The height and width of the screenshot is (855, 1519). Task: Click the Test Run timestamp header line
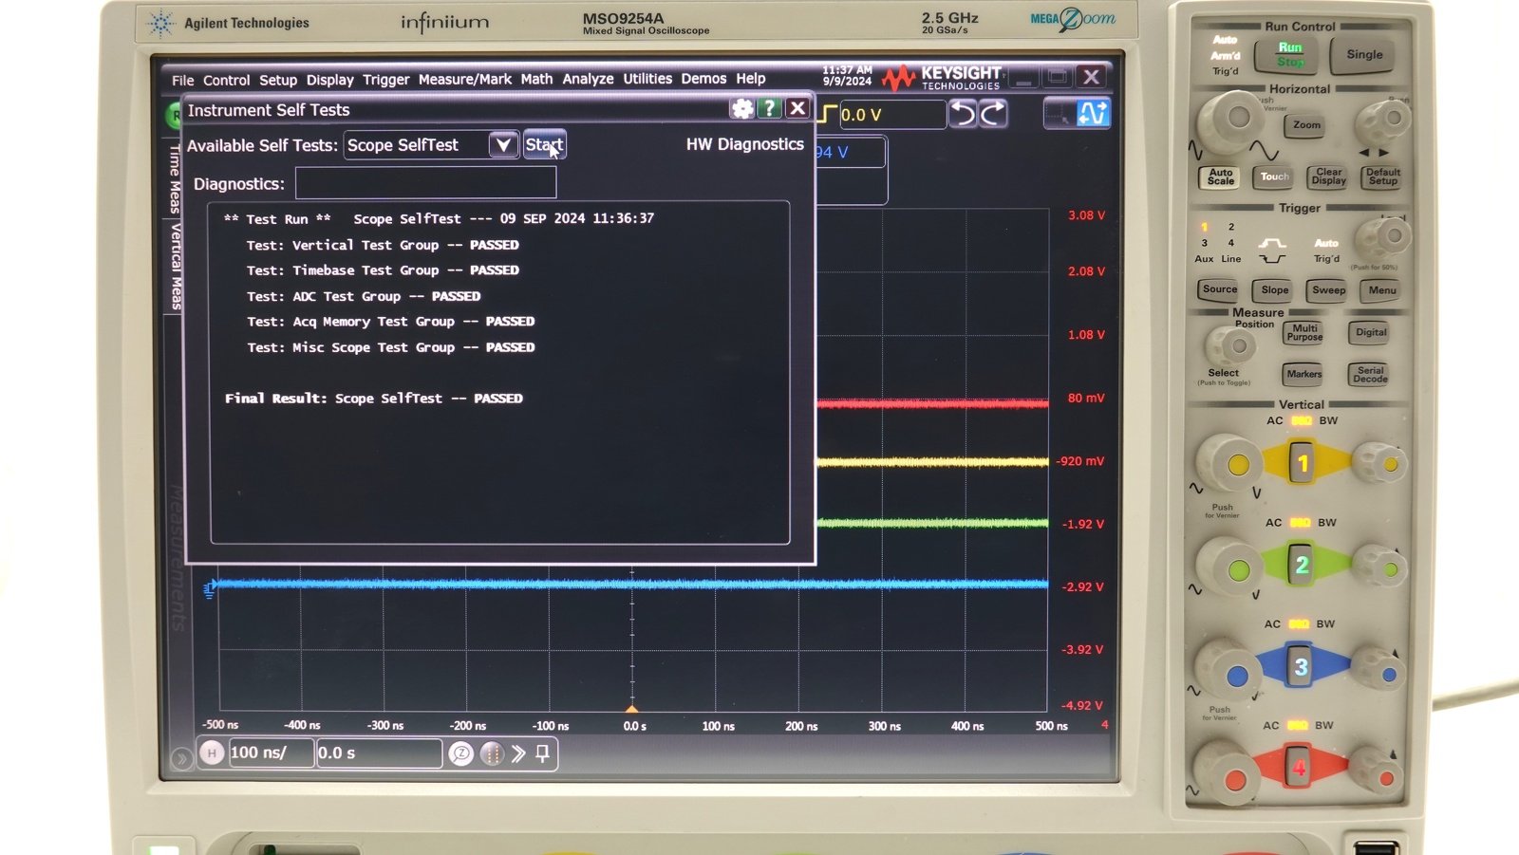click(x=439, y=218)
